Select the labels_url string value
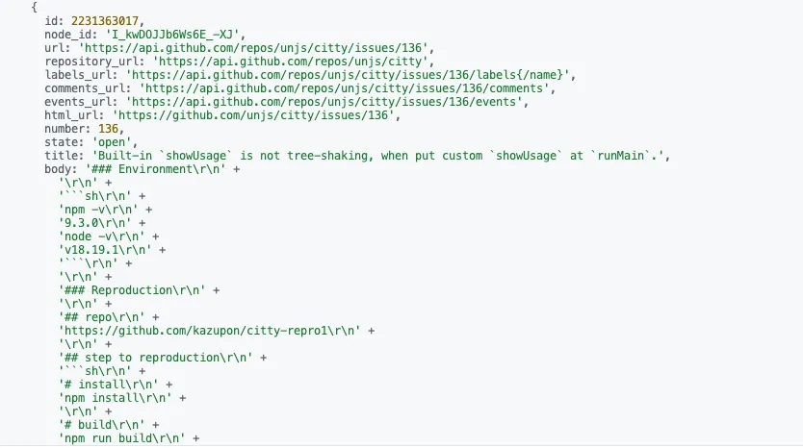The height and width of the screenshot is (448, 803). (x=348, y=75)
